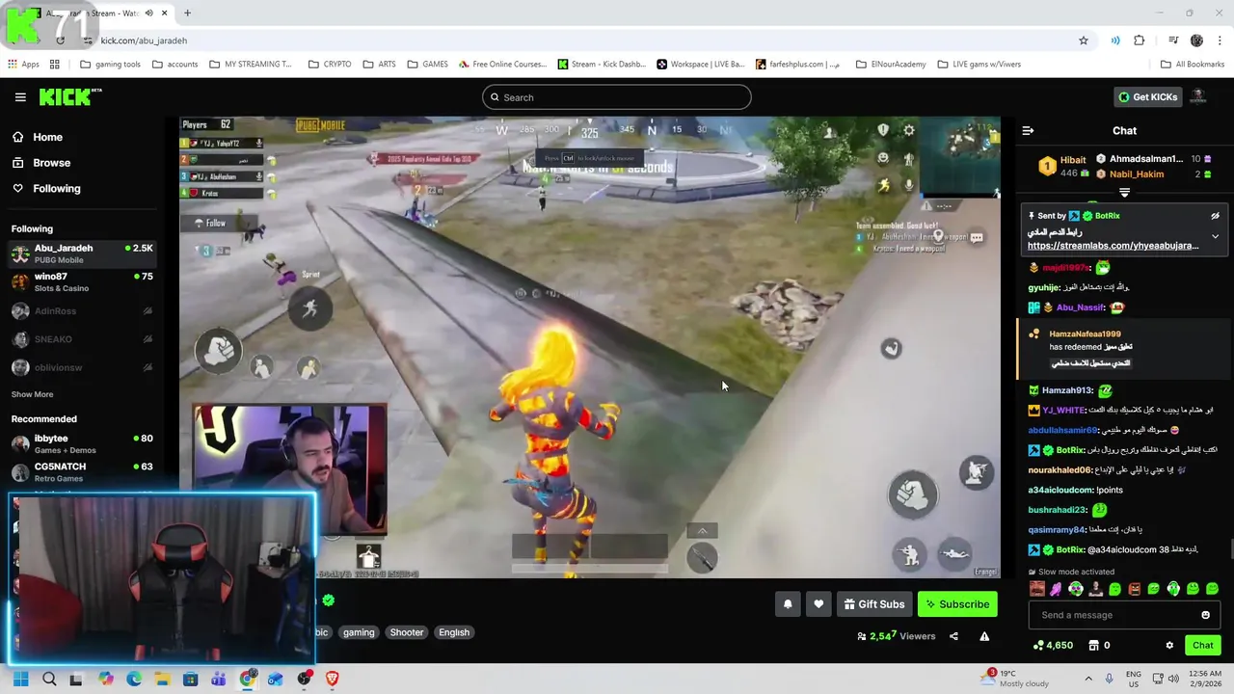Follow channel with the heart button

tap(818, 604)
